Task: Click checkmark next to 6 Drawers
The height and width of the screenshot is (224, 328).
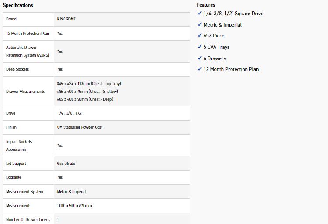Action: pyautogui.click(x=199, y=58)
